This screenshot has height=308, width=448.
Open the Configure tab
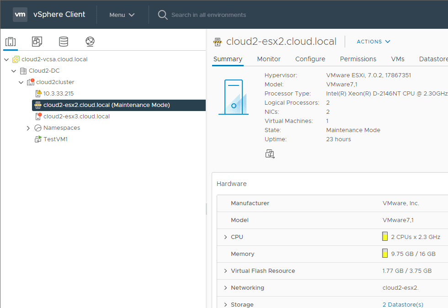tap(310, 59)
